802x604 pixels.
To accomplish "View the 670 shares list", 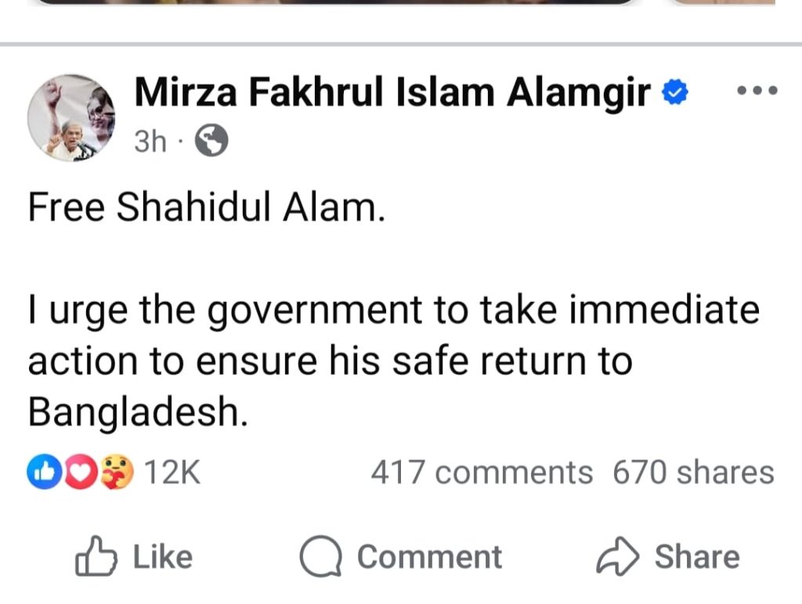I will [x=693, y=473].
